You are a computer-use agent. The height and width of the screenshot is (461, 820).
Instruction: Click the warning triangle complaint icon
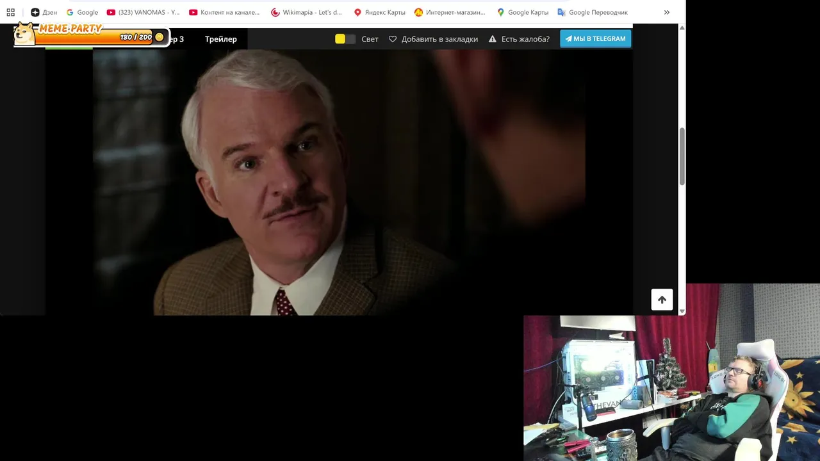tap(493, 39)
